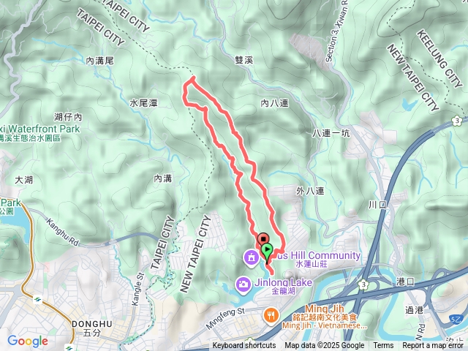Click the 5乙 route shield

point(456,320)
